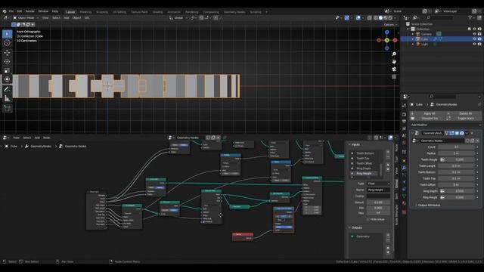Viewport: 484px width, 272px height.
Task: Toggle camera view icon in viewport
Action: tap(394, 70)
